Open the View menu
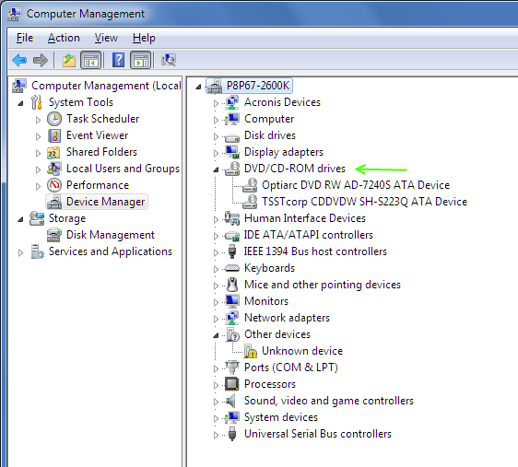Screen dimensions: 518x467 coord(106,38)
